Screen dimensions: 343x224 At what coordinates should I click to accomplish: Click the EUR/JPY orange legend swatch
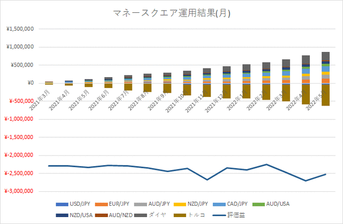click(101, 204)
